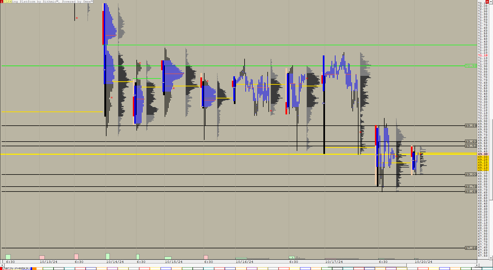Select the CLX4 symbol label
Screen dimensions: 493x270
pyautogui.click(x=7, y=2)
